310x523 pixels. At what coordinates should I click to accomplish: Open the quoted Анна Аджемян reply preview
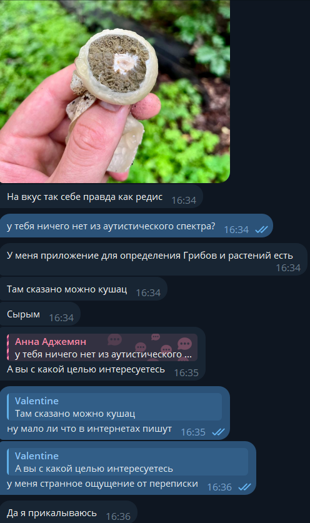click(x=102, y=347)
